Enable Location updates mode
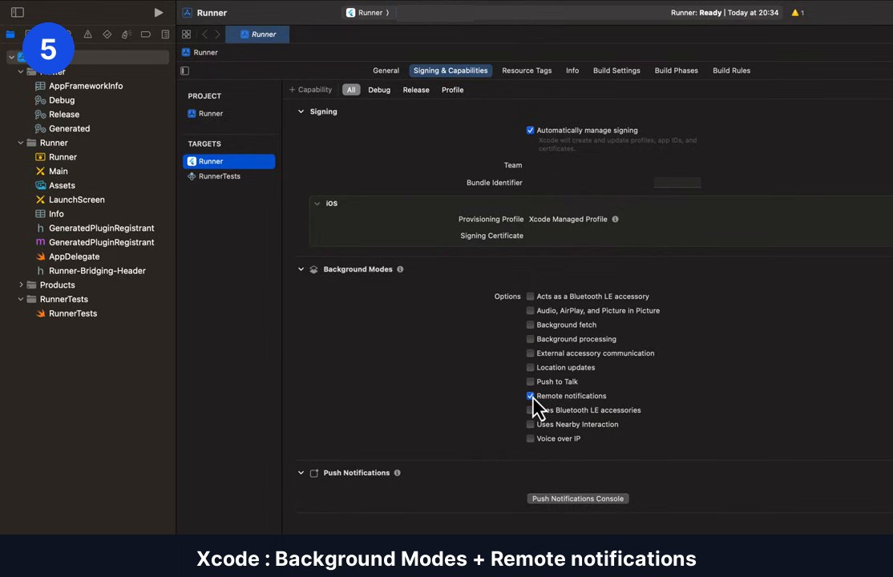The height and width of the screenshot is (577, 893). coord(530,367)
